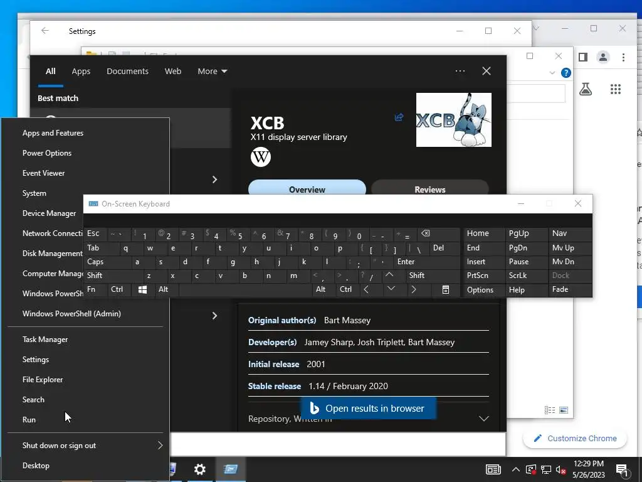
Task: Open the Google apps grid icon in Chrome
Action: pos(616,89)
